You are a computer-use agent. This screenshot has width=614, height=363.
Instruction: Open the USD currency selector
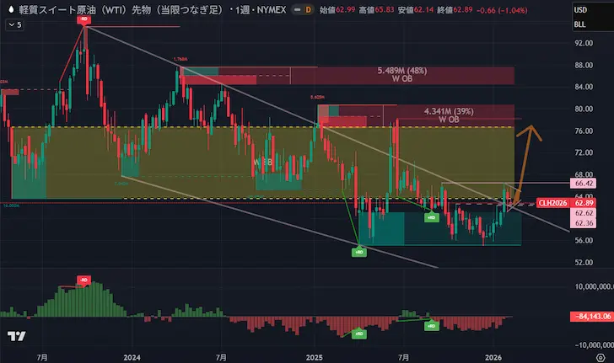click(x=580, y=9)
